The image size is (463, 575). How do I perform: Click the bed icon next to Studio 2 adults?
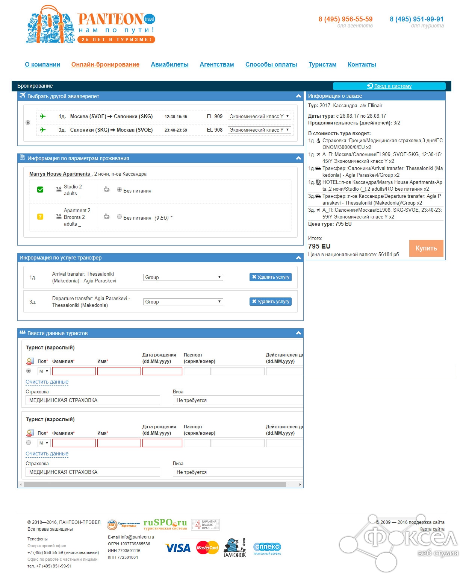click(x=59, y=189)
